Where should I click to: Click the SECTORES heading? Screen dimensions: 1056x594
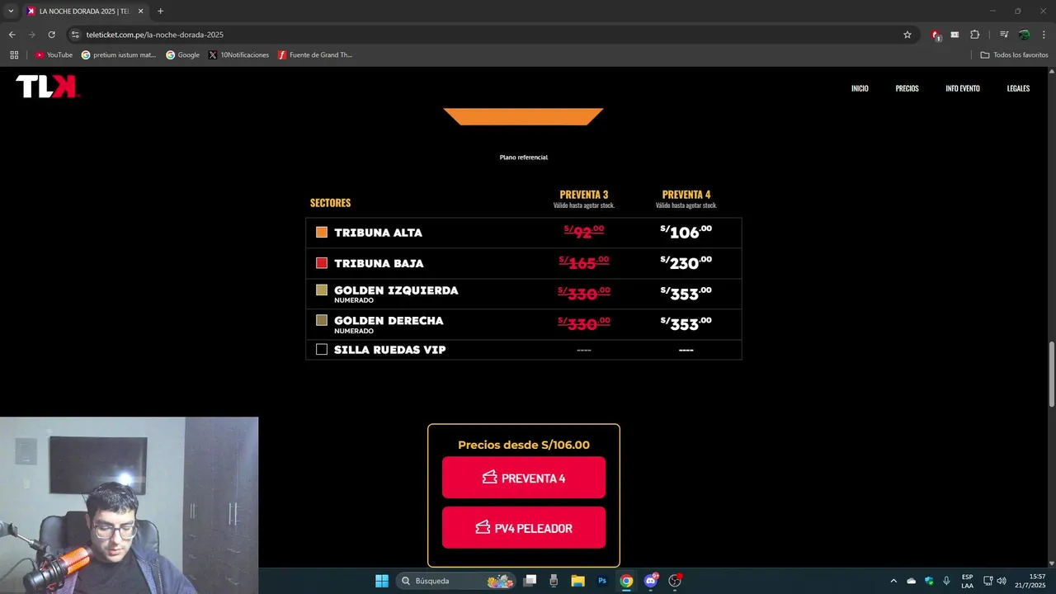330,203
